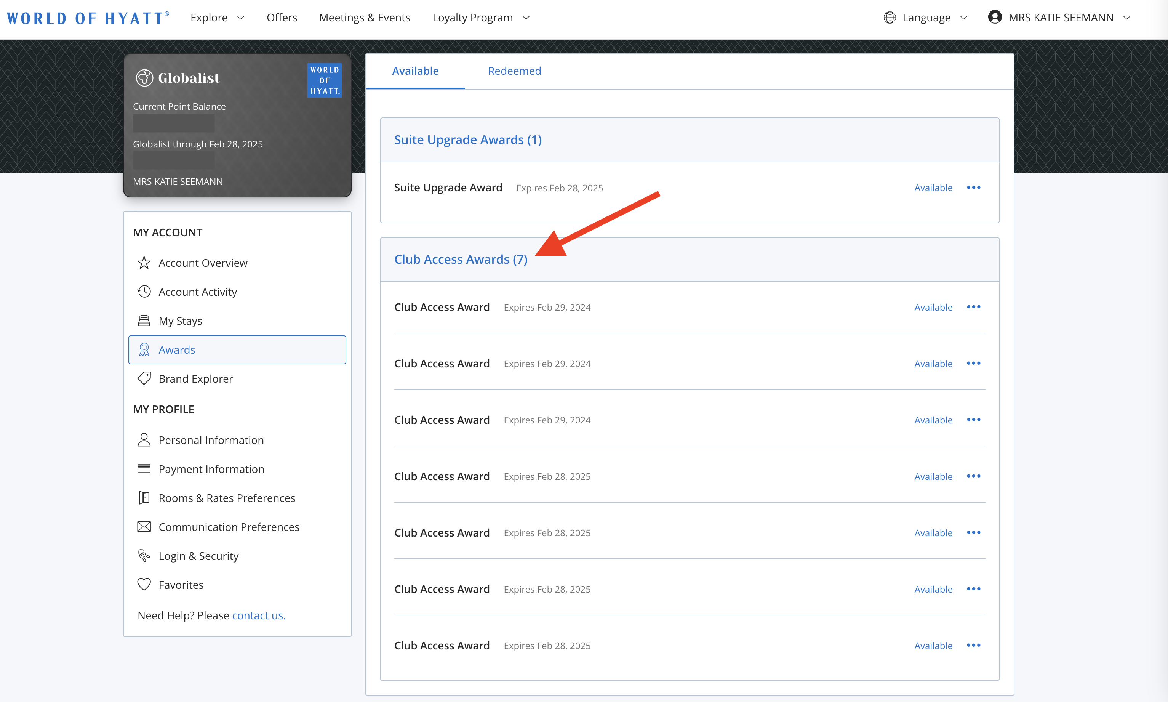The image size is (1168, 702).
Task: Open options menu for Suite Upgrade Award
Action: (x=974, y=188)
